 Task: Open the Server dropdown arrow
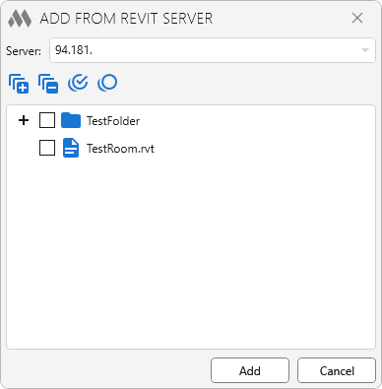coord(365,50)
